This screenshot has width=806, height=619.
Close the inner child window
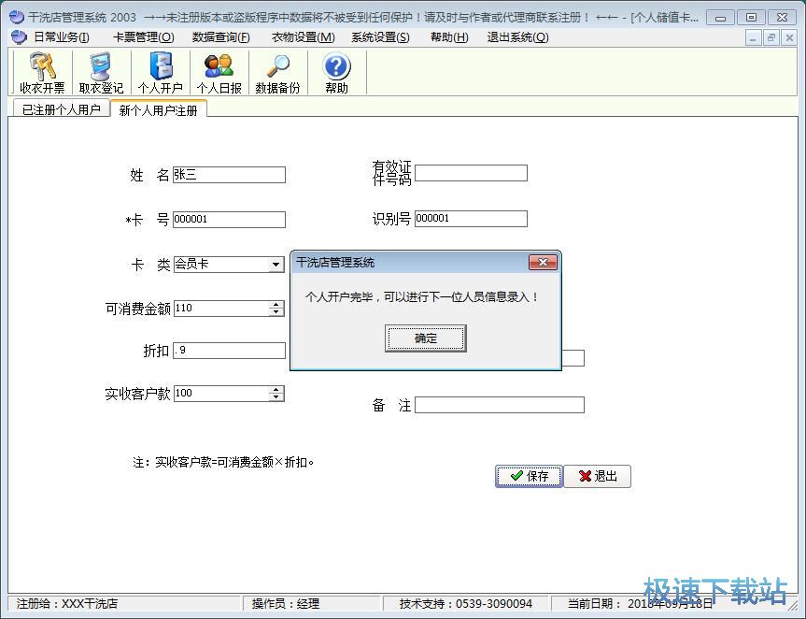pos(789,37)
